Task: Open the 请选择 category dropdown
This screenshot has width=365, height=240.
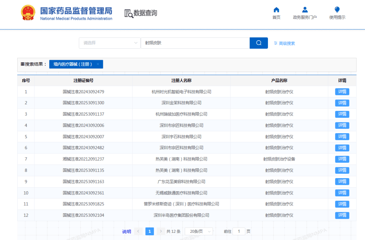Action: pos(109,43)
